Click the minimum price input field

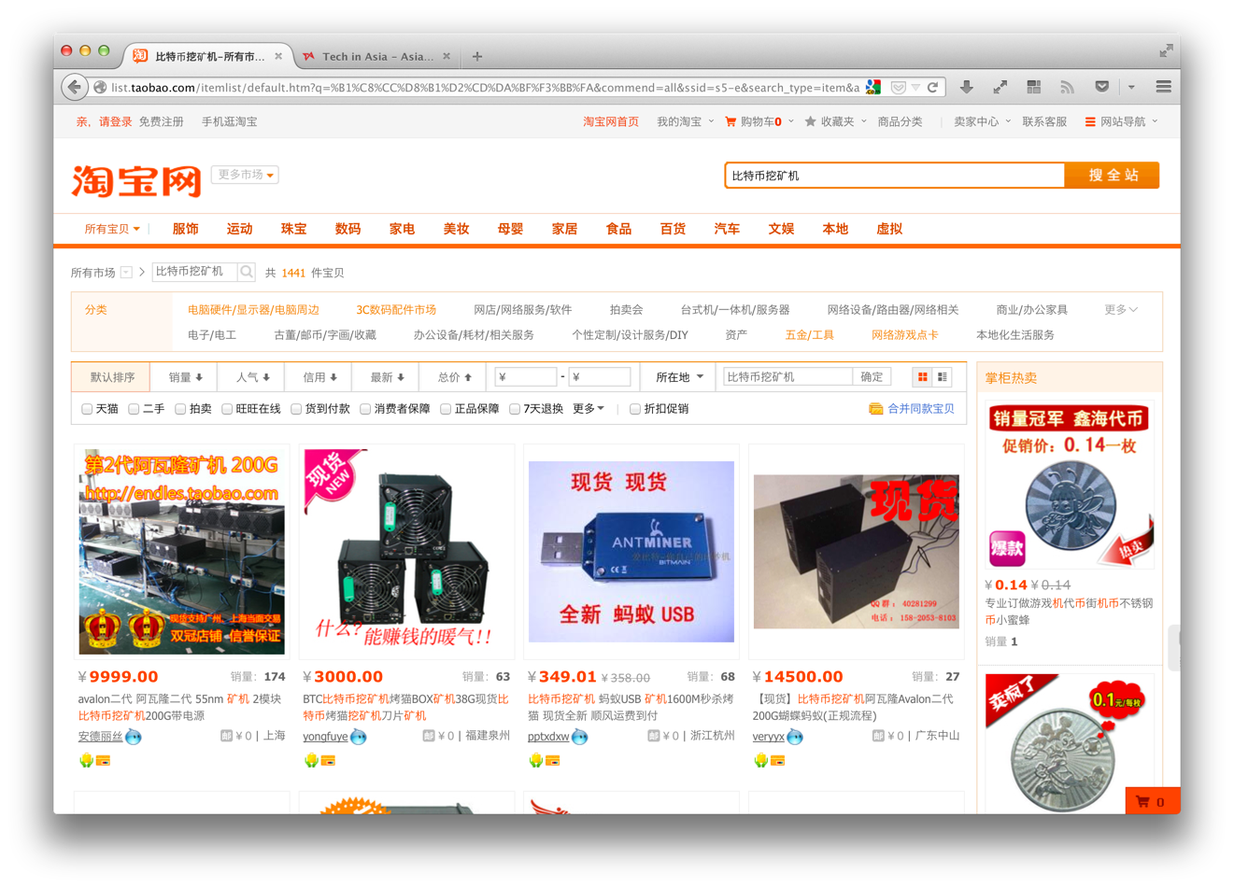coord(525,377)
